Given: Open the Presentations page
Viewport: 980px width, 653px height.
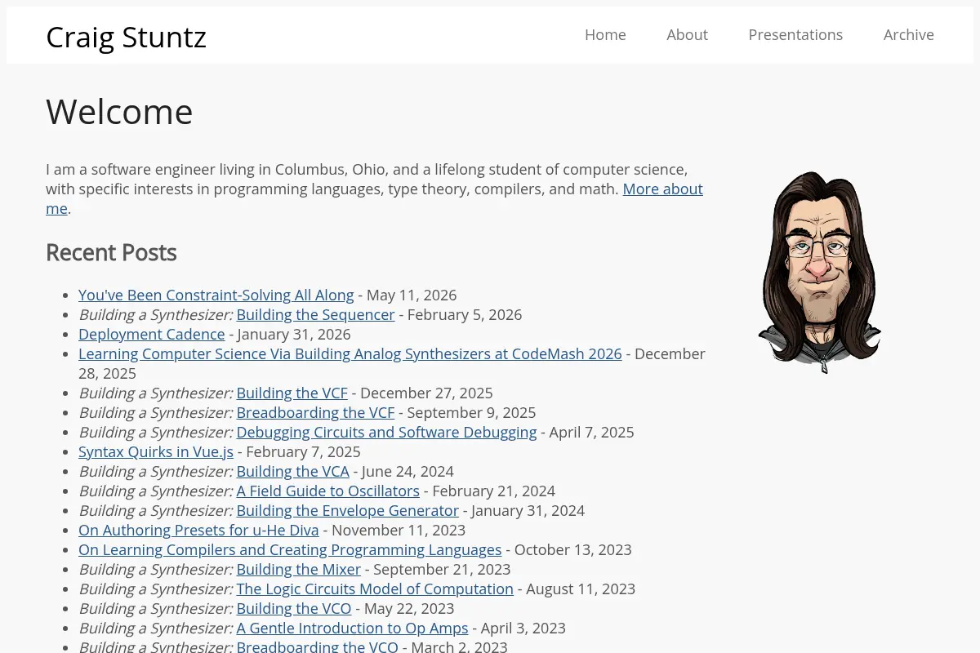Looking at the screenshot, I should pyautogui.click(x=795, y=34).
